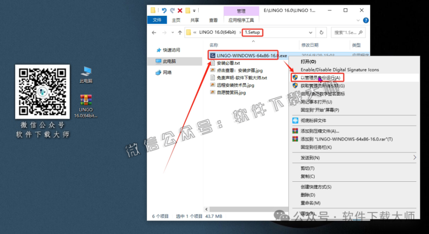Screen dimensions: 429x234
Task: Click the 6 个项目 status bar text
Action: (160, 216)
